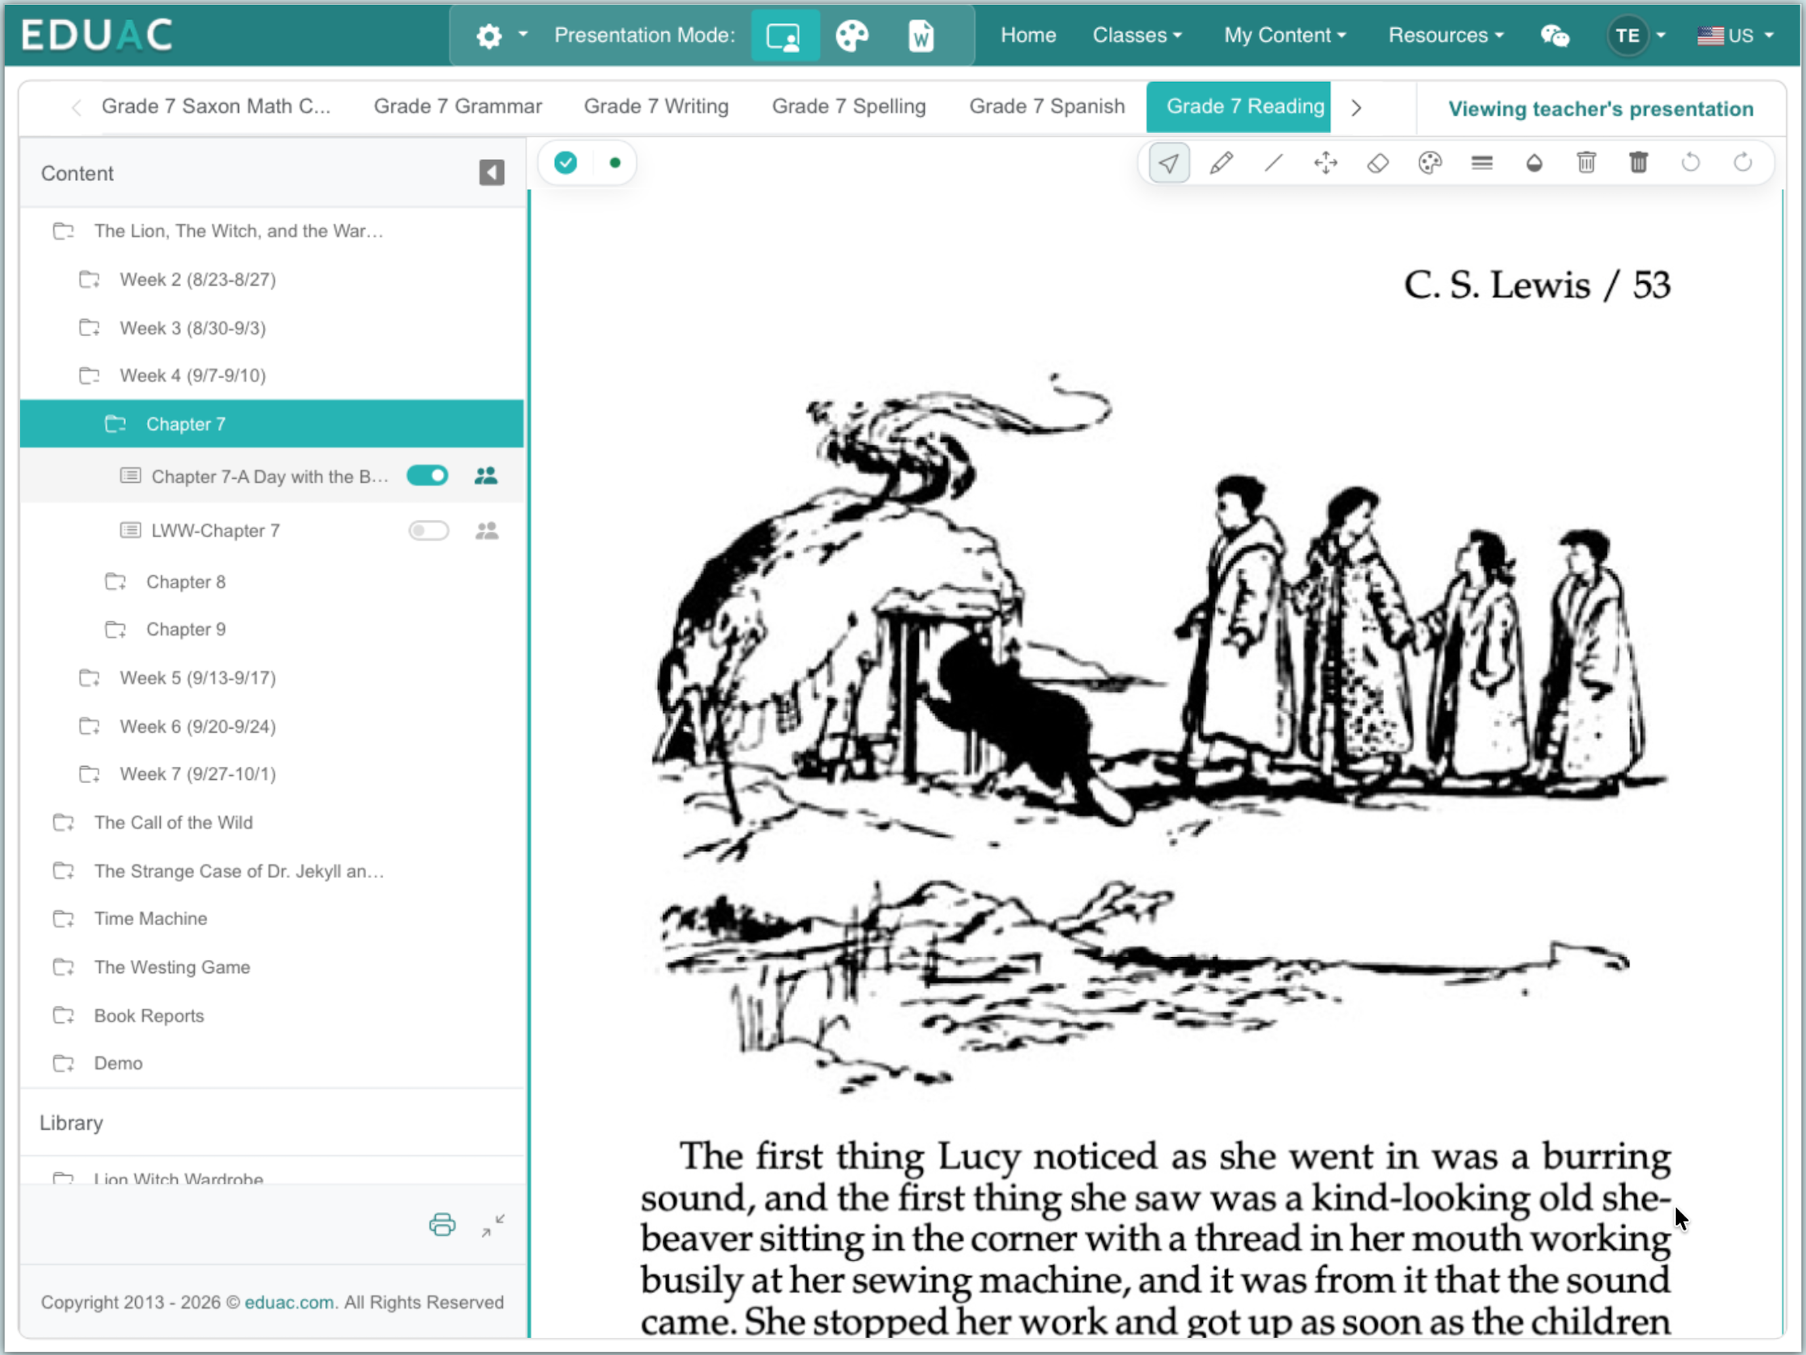This screenshot has height=1355, width=1806.
Task: Open the chat messages icon
Action: (x=1555, y=36)
